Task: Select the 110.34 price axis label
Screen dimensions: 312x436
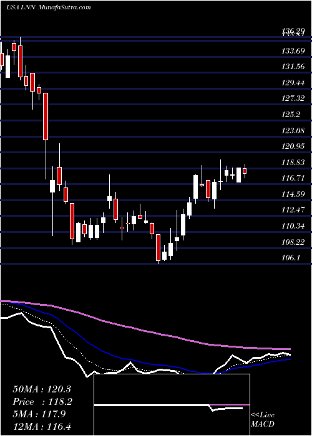Action: 293,226
